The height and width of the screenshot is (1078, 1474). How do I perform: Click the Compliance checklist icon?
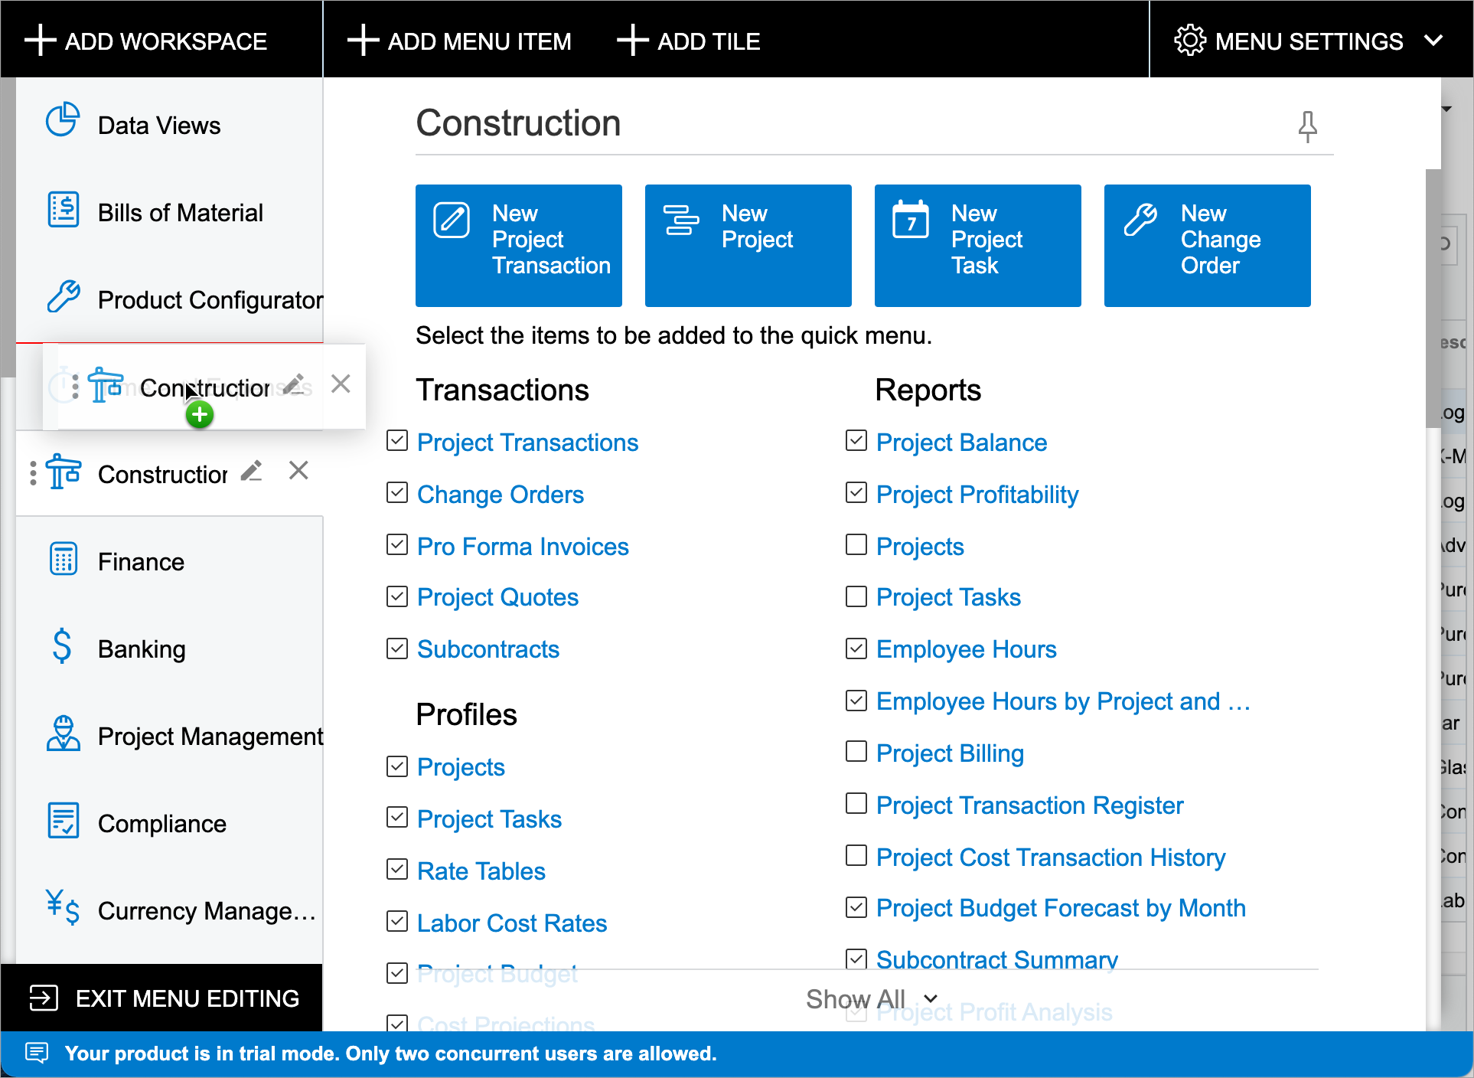point(63,821)
